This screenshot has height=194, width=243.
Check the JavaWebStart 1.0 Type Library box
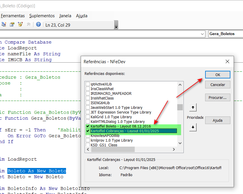pos(88,108)
